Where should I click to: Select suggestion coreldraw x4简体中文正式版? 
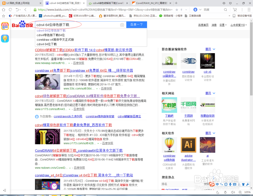pos(55,40)
